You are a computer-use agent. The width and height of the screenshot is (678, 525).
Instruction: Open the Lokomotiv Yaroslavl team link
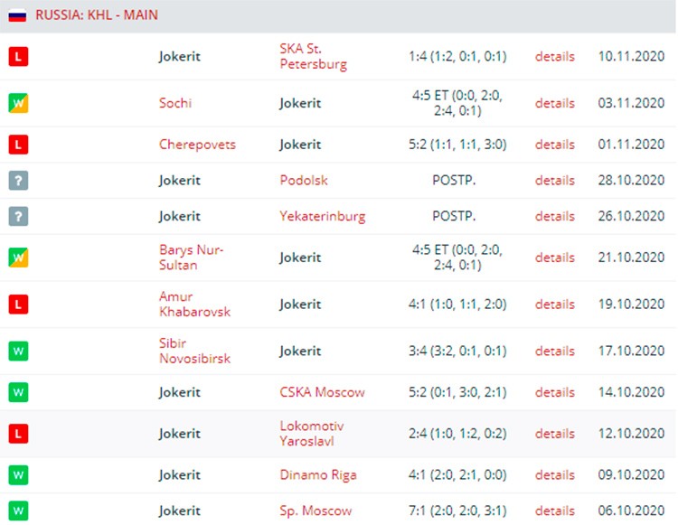coord(311,434)
